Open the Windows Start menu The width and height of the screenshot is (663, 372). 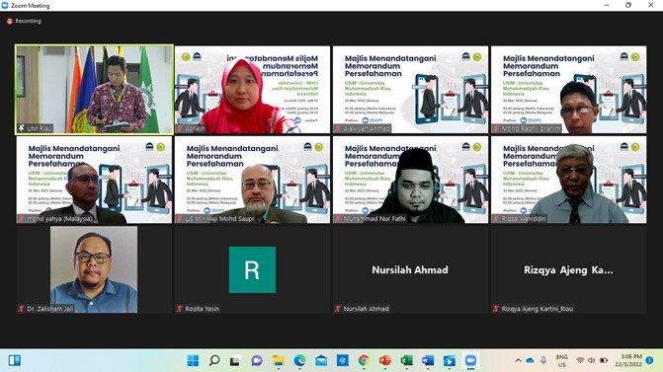pos(194,360)
